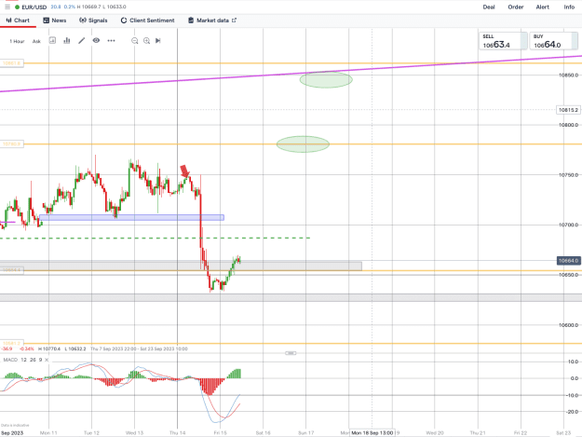Open the three-dots more options menu
This screenshot has width=582, height=437.
[111, 40]
